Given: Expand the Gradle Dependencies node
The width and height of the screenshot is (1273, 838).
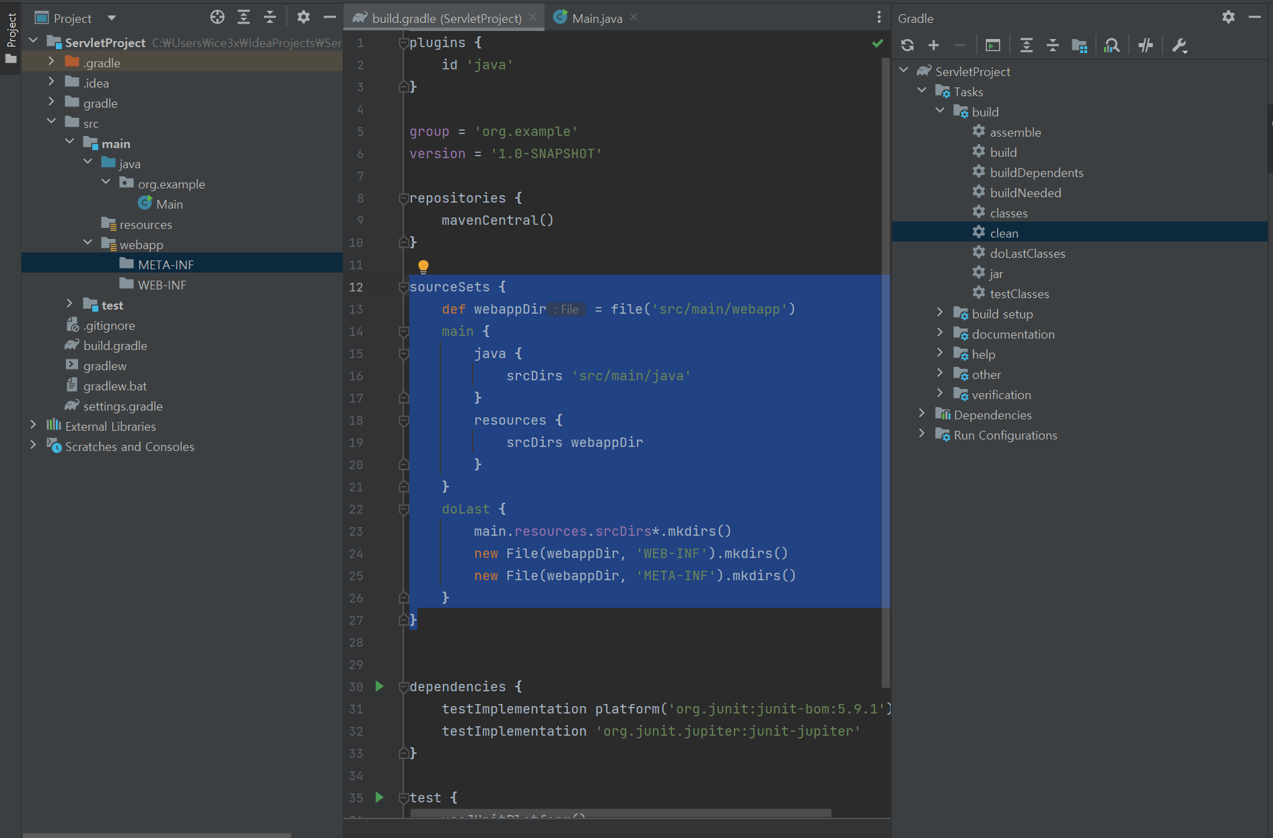Looking at the screenshot, I should click(922, 413).
